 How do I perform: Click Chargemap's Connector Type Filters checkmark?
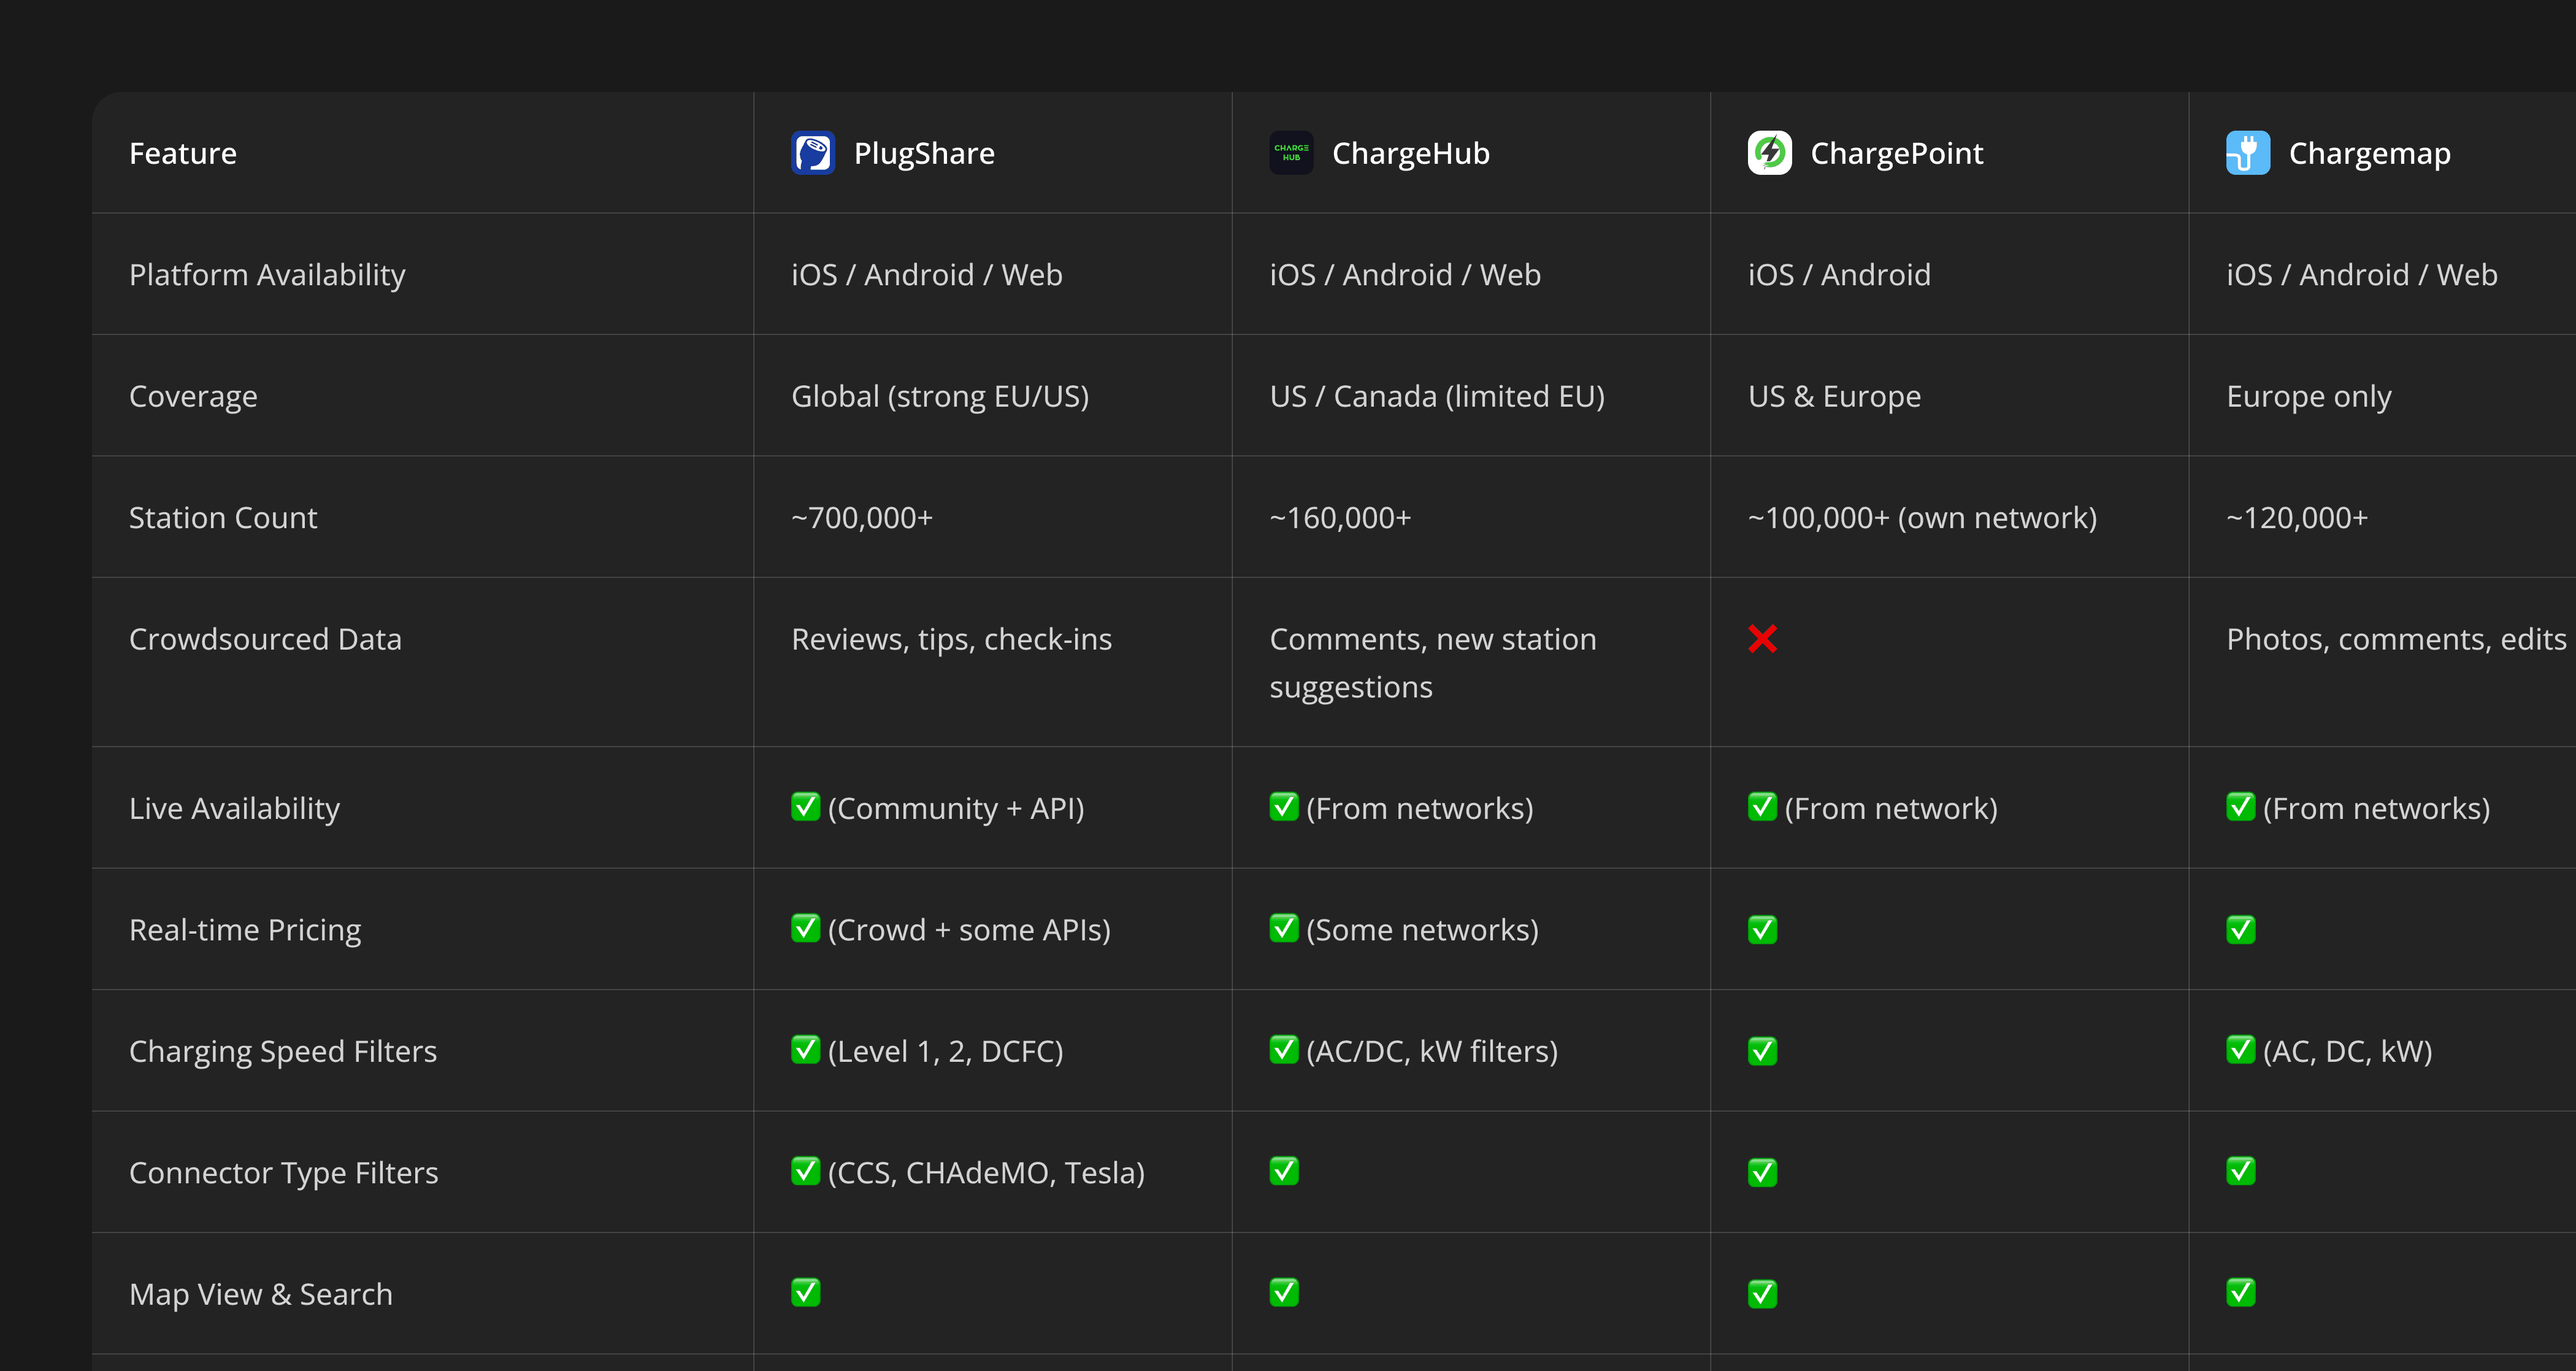pyautogui.click(x=2240, y=1171)
